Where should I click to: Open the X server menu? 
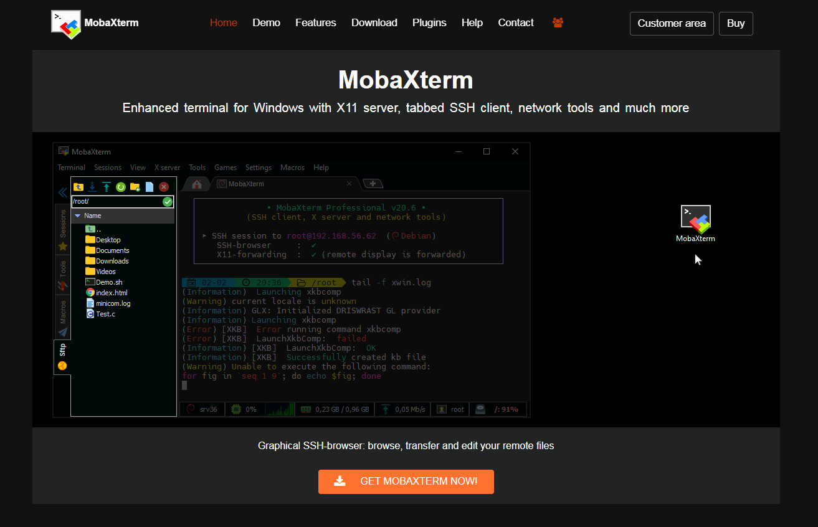click(168, 168)
